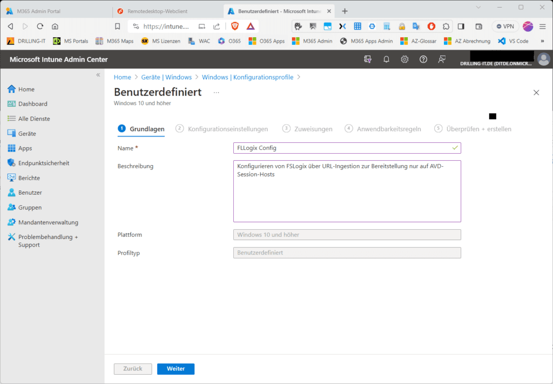Click the browser home button
Screen dimensions: 553x384
(x=55, y=26)
